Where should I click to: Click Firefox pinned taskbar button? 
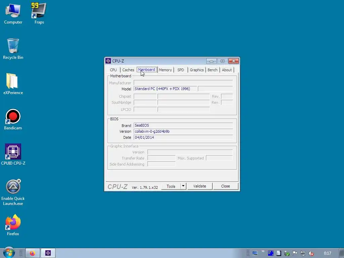tap(33, 253)
